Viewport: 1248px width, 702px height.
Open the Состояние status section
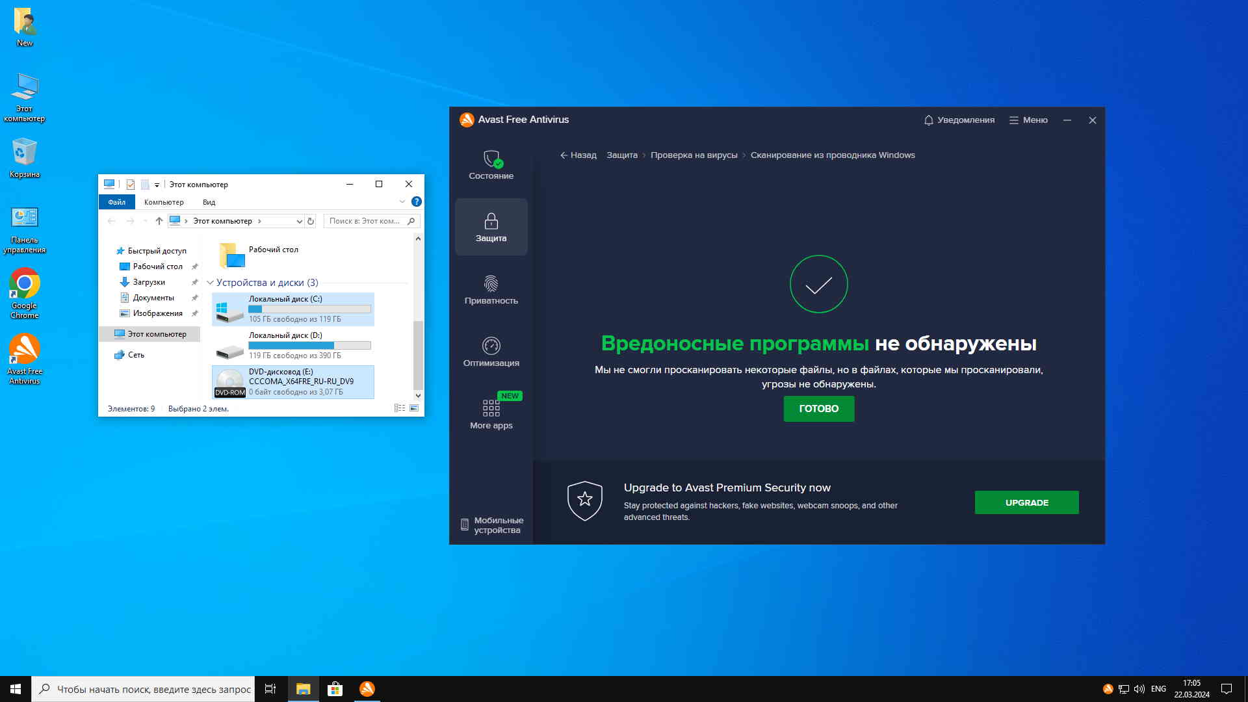tap(491, 165)
